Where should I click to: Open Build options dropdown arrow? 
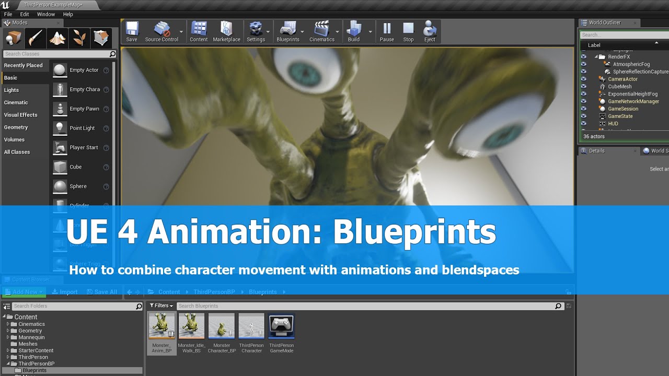(370, 32)
